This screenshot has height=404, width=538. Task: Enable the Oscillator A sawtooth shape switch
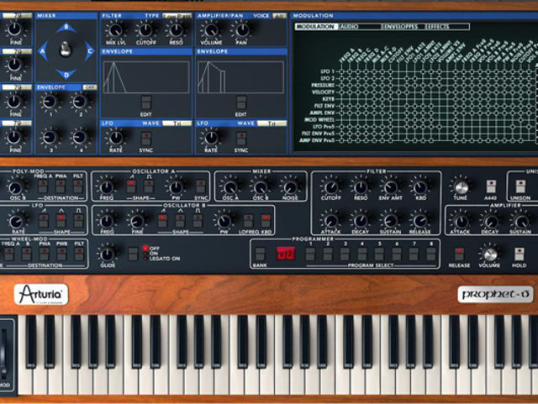coord(131,186)
